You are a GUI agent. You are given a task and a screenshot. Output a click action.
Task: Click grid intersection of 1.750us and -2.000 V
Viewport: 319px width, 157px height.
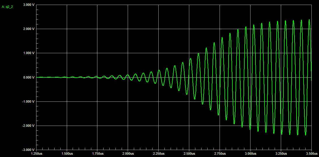[x=97, y=126]
